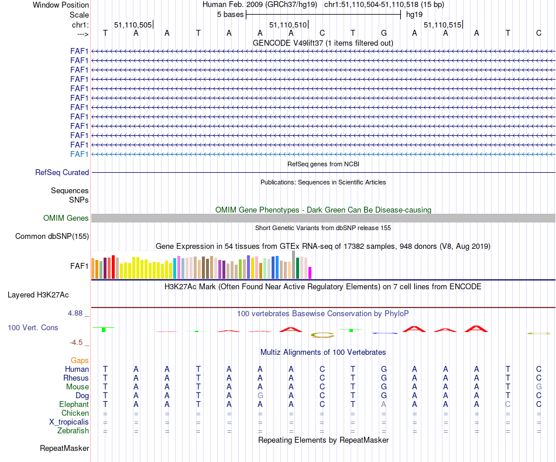Click the Dog alignment row label
Screen dimensions: 556x462
pos(82,396)
